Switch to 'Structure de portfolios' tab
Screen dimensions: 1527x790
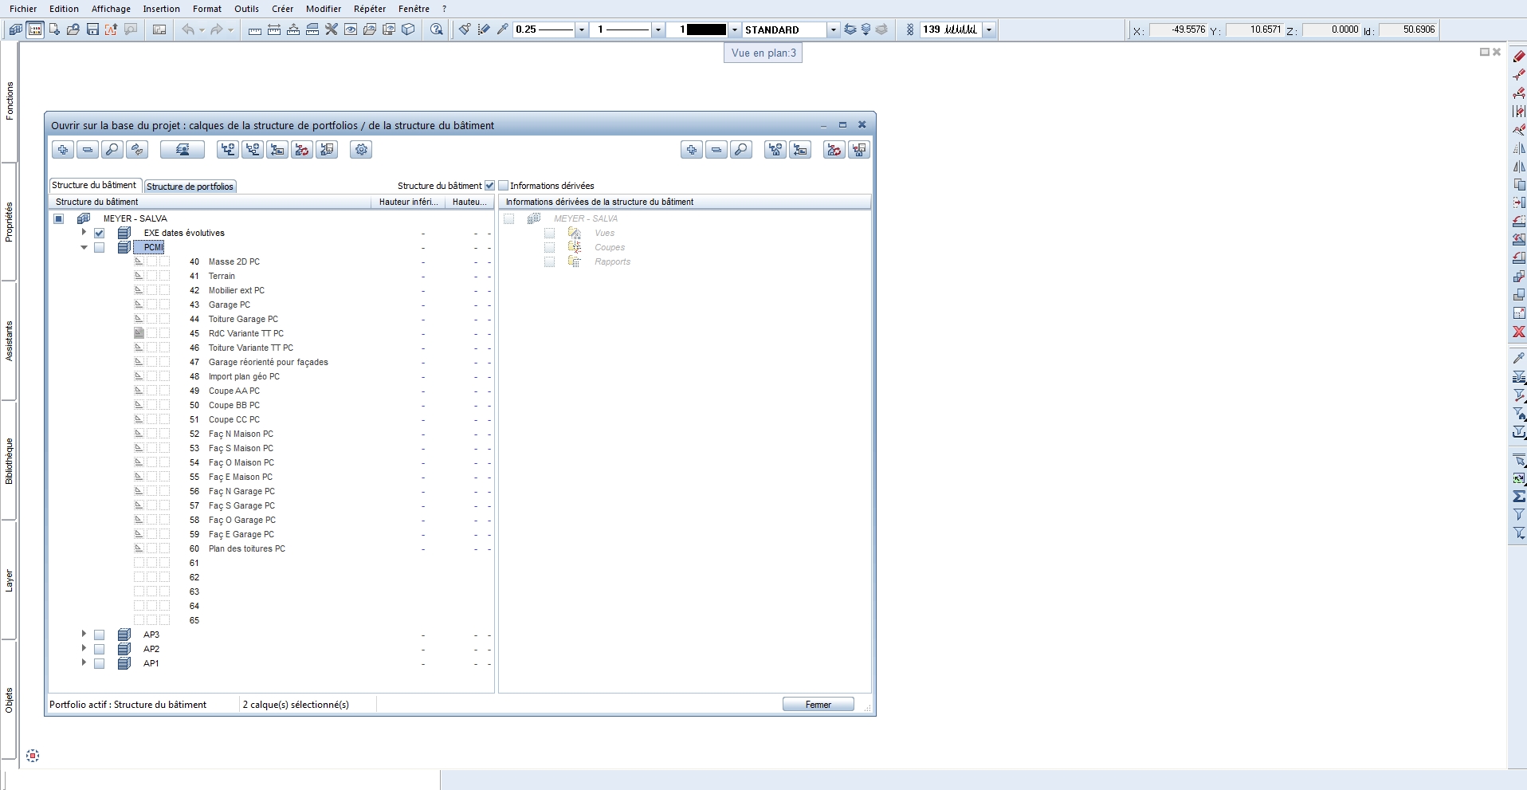pyautogui.click(x=190, y=187)
